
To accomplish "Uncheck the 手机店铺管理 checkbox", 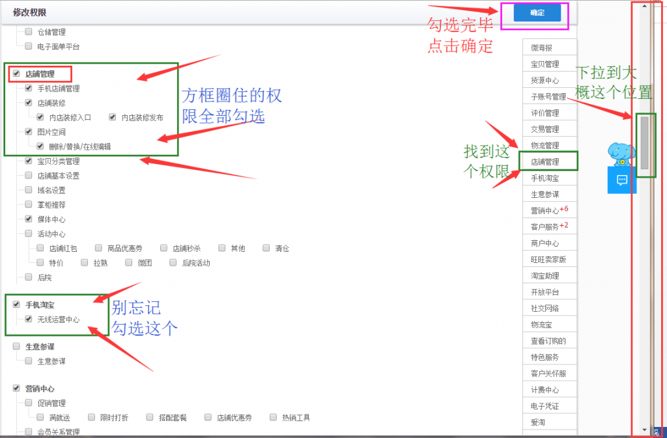I will tap(29, 88).
